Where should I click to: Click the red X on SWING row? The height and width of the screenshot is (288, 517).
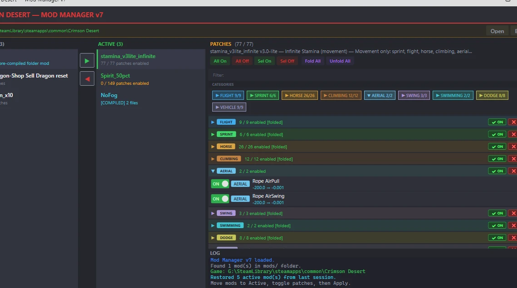[x=513, y=213]
